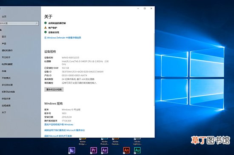Open Adobe Animate desktop shortcut

pos(126,150)
